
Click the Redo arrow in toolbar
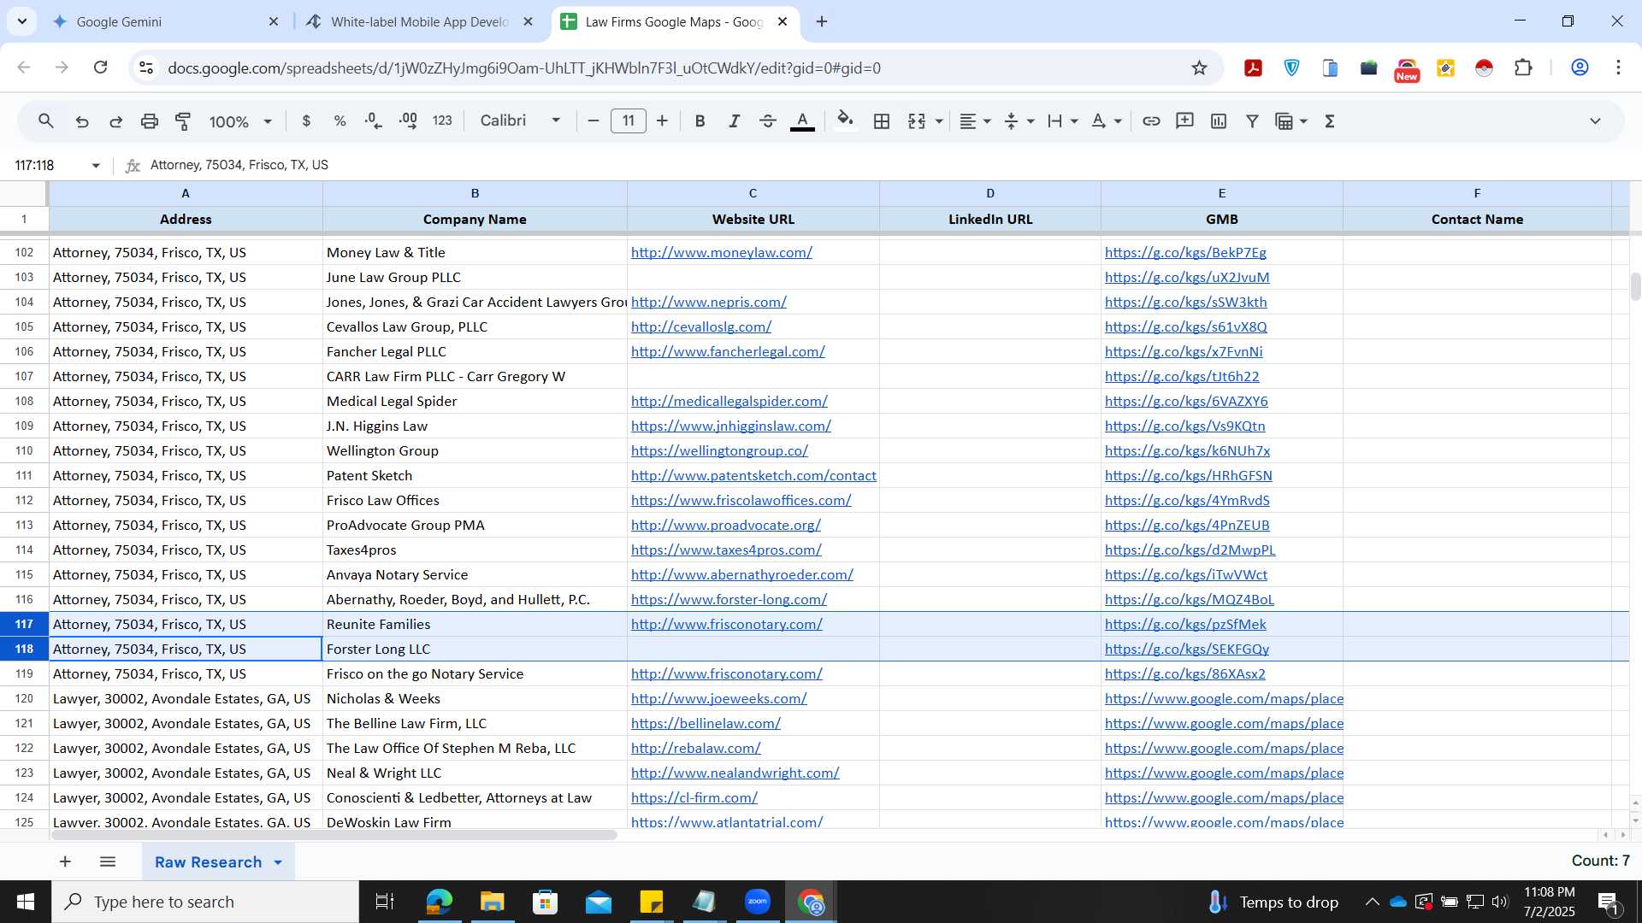coord(116,121)
